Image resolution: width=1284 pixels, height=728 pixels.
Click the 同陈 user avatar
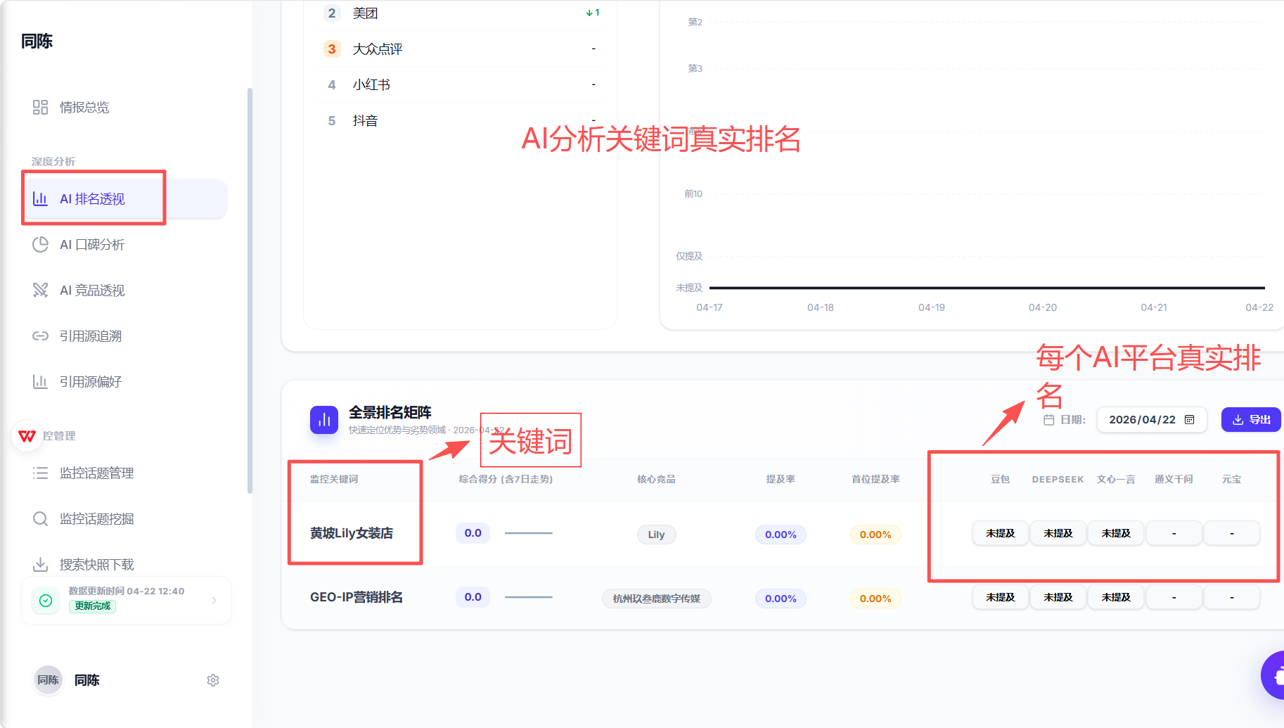coord(49,680)
